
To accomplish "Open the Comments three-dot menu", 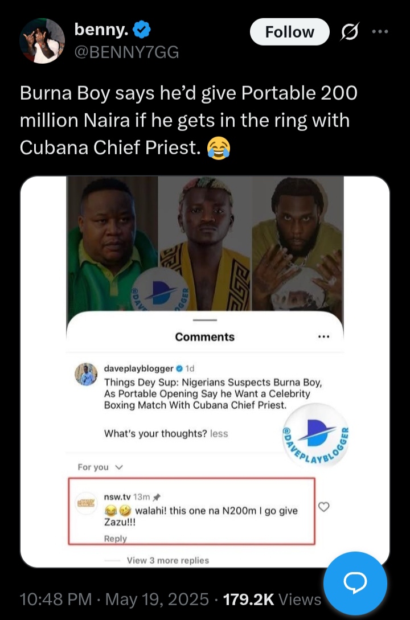I will [323, 336].
